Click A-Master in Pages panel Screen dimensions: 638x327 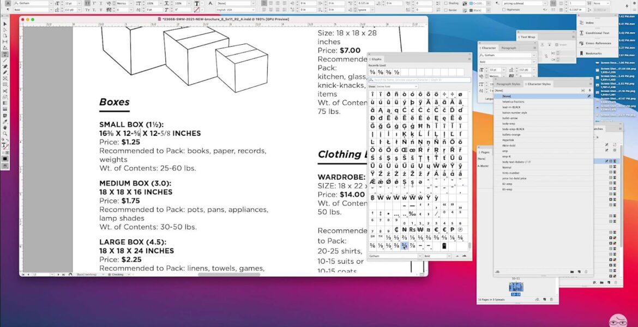(483, 166)
